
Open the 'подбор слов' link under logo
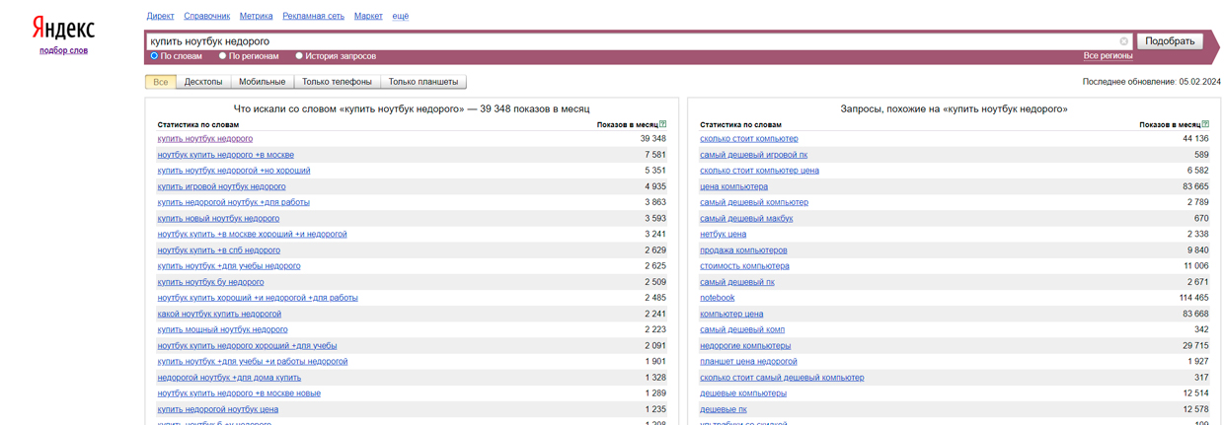pos(63,50)
